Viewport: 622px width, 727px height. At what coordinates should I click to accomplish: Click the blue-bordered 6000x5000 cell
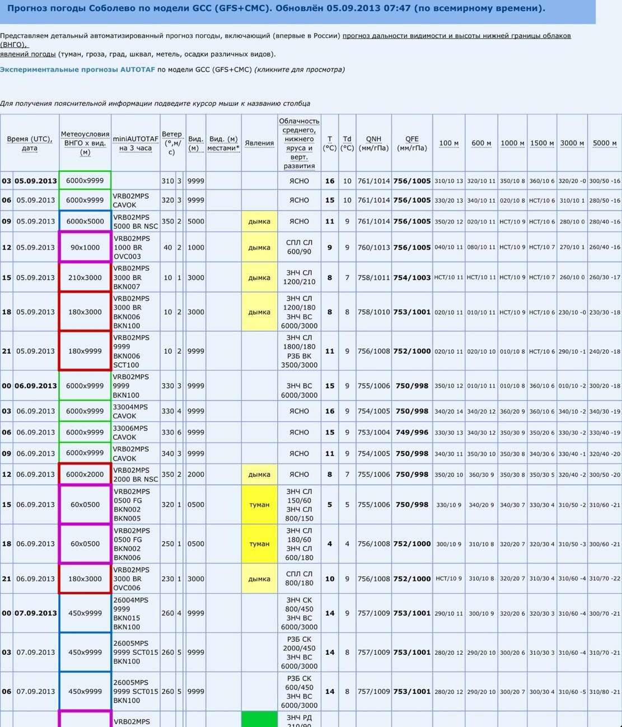coord(85,222)
